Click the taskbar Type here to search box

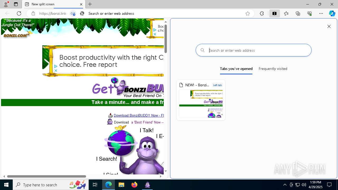(x=51, y=185)
